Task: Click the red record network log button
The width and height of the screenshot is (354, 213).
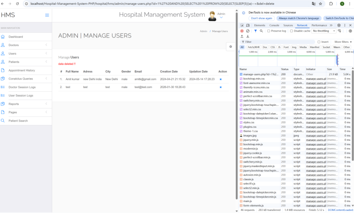Action: (x=242, y=31)
